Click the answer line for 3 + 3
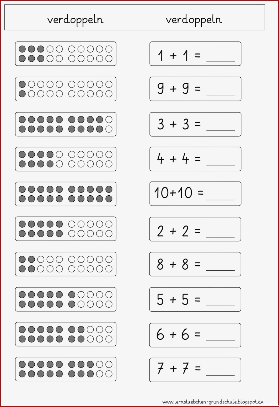 [x=221, y=130]
